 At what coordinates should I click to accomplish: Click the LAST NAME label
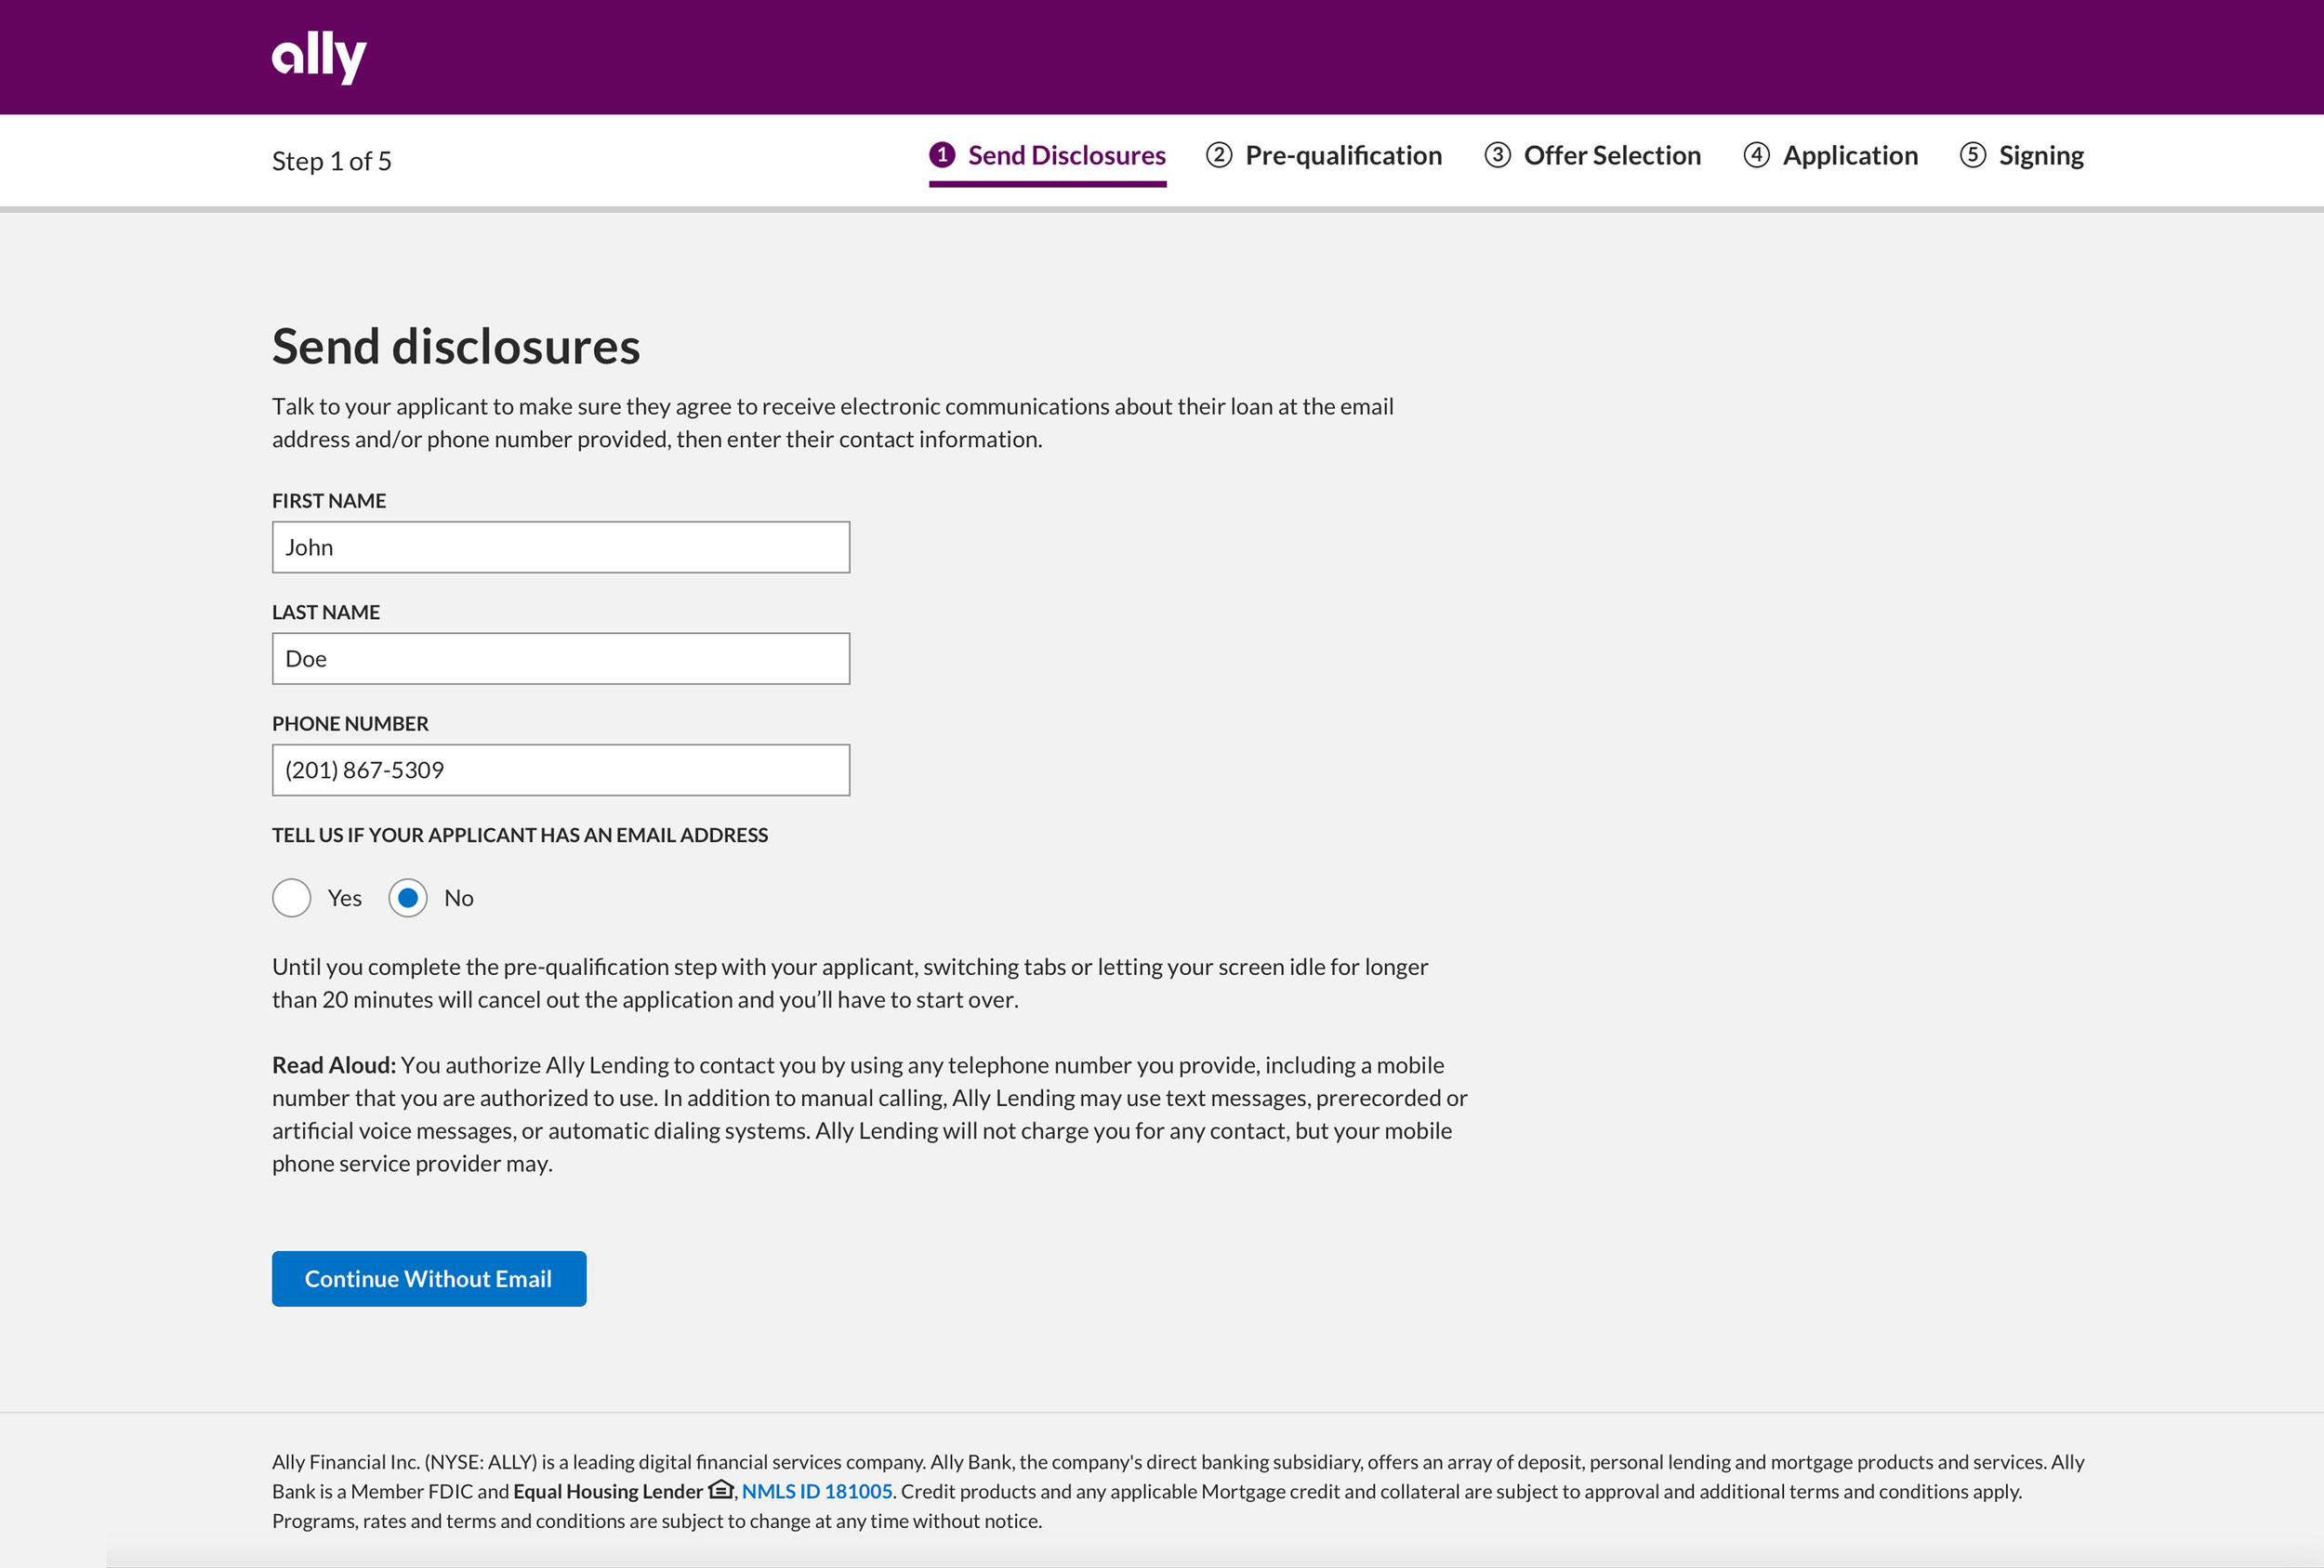point(326,612)
